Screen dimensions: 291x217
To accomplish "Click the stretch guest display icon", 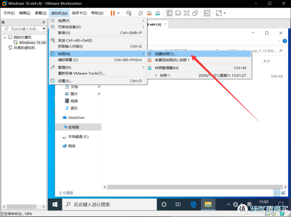I will coord(219,13).
